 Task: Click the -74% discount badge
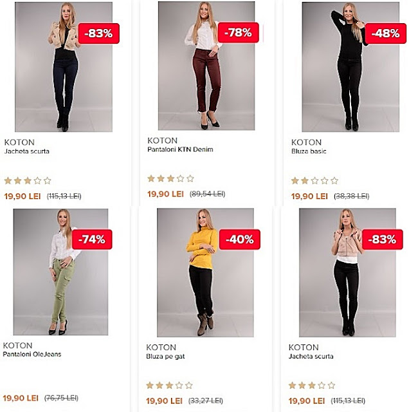click(x=92, y=239)
